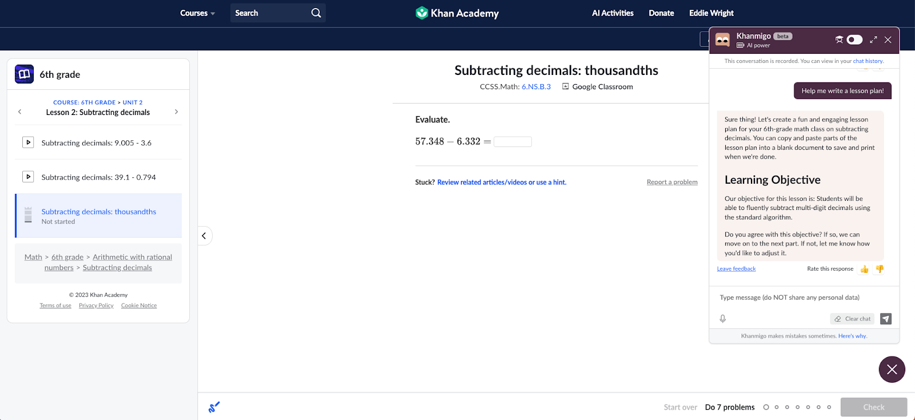The height and width of the screenshot is (420, 915).
Task: Open the Courses dropdown
Action: [197, 13]
